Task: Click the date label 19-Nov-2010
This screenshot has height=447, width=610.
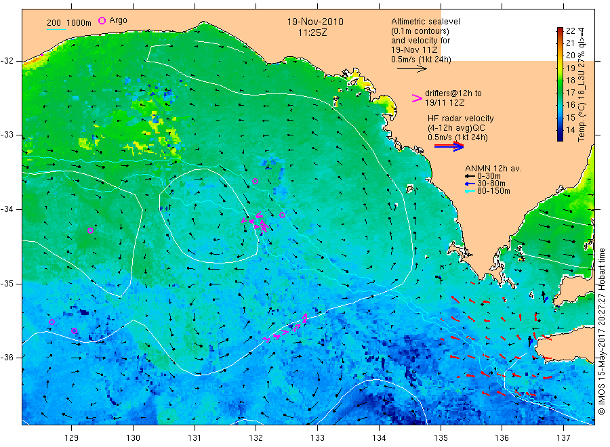Action: (x=315, y=22)
